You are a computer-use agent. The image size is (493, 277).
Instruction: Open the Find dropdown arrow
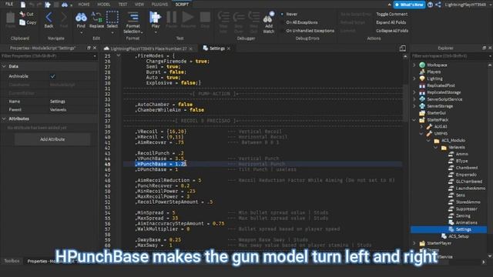coord(81,32)
